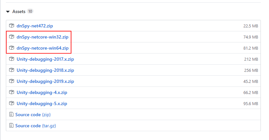
Task: Collapse the Assets section triangle
Action: (x=8, y=12)
